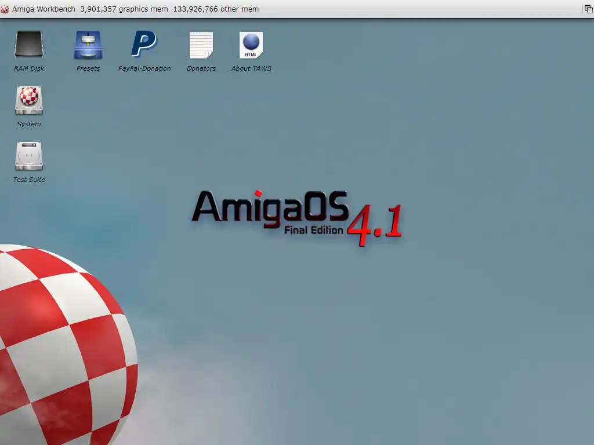Open the Donators text file icon
This screenshot has width=594, height=445.
point(201,45)
